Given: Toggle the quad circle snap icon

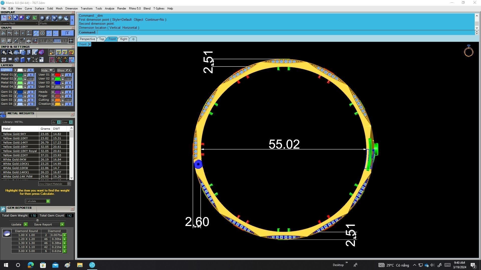Looking at the screenshot, I should 36,33.
